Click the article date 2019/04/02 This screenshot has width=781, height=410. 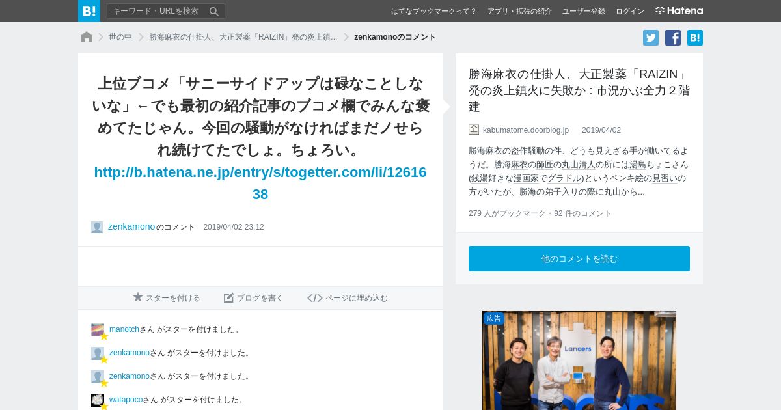pyautogui.click(x=601, y=130)
